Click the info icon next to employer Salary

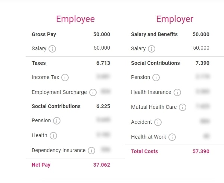click(x=152, y=49)
